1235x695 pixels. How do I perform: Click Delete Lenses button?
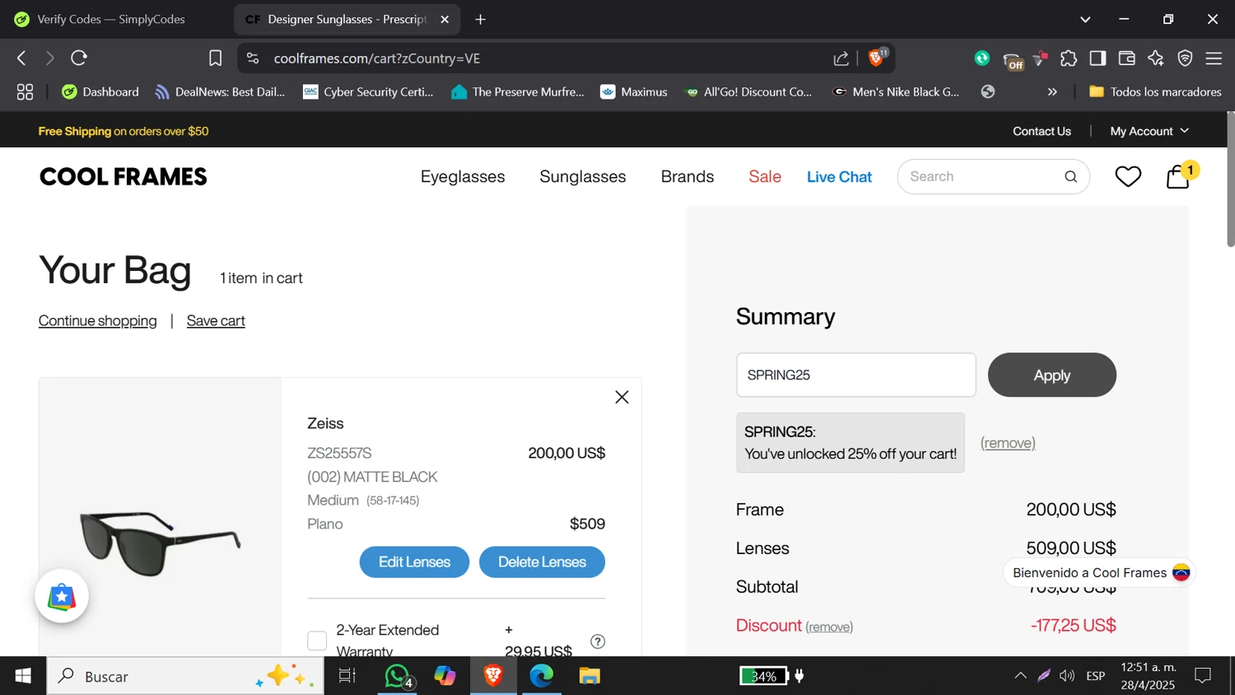(542, 562)
